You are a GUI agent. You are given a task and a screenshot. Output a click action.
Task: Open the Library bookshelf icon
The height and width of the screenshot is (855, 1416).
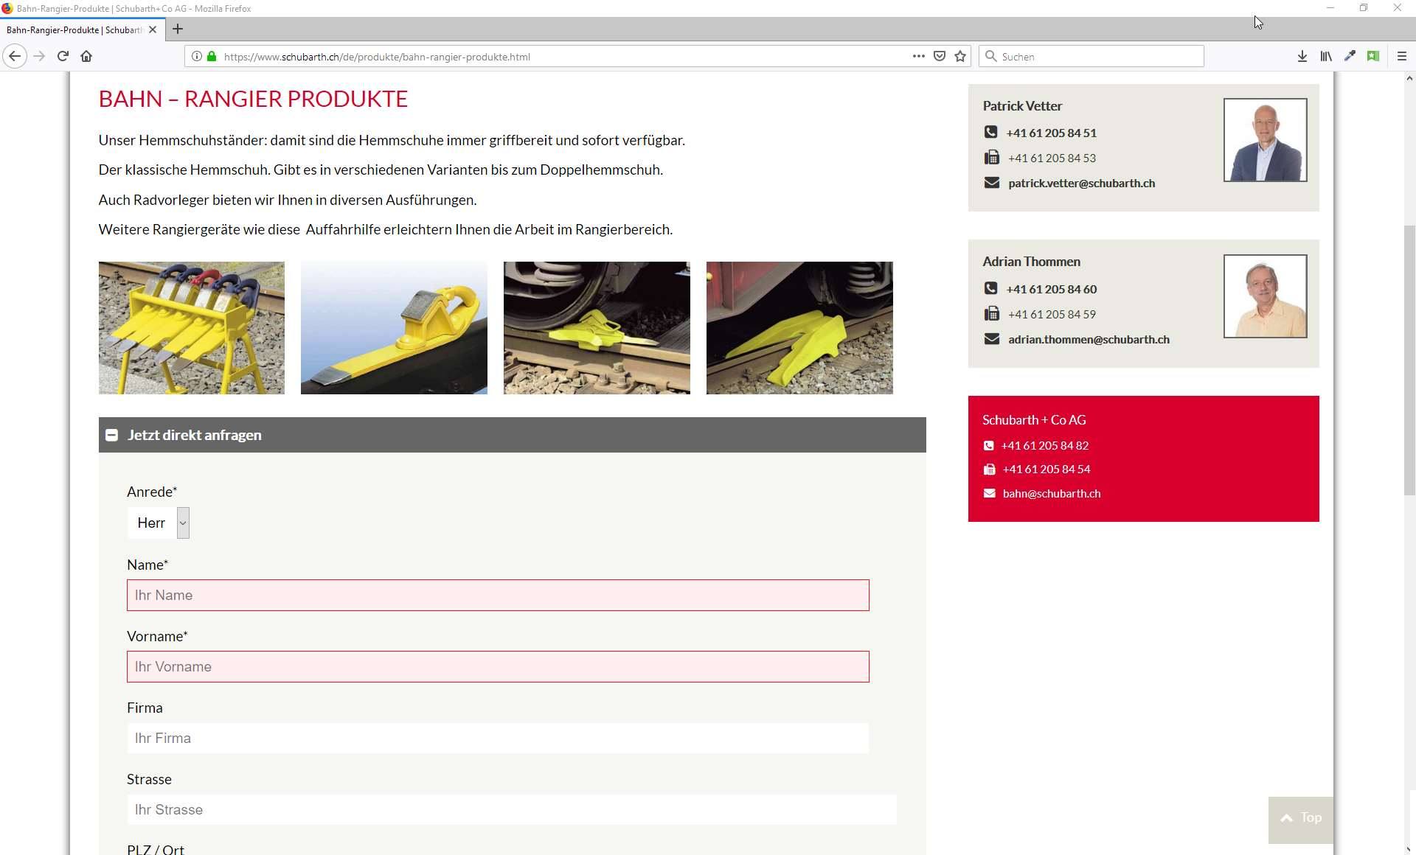click(x=1326, y=56)
